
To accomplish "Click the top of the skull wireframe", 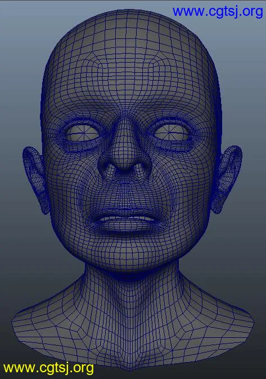I will point(128,22).
